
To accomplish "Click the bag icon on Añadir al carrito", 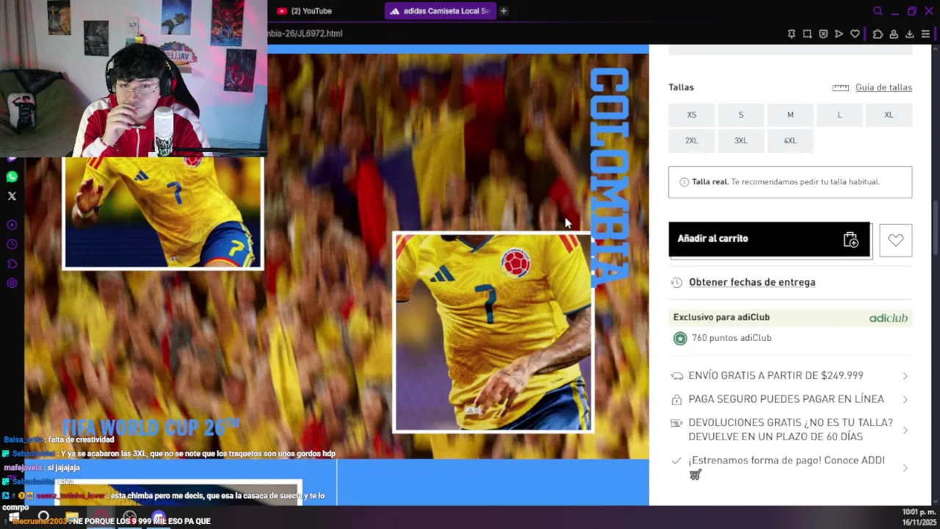I will pyautogui.click(x=850, y=240).
